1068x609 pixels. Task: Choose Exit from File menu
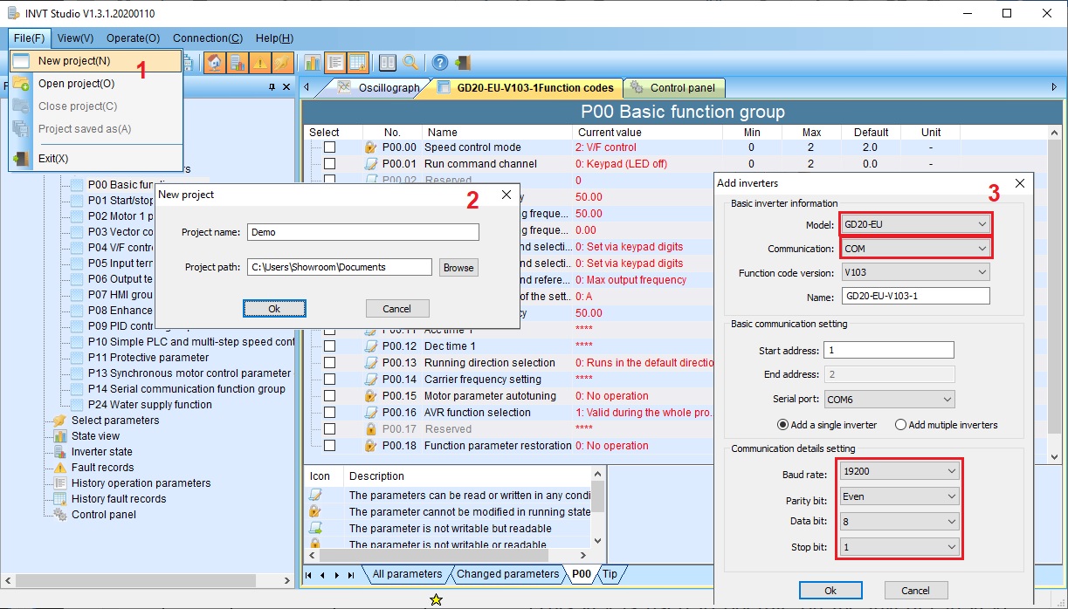[96, 158]
